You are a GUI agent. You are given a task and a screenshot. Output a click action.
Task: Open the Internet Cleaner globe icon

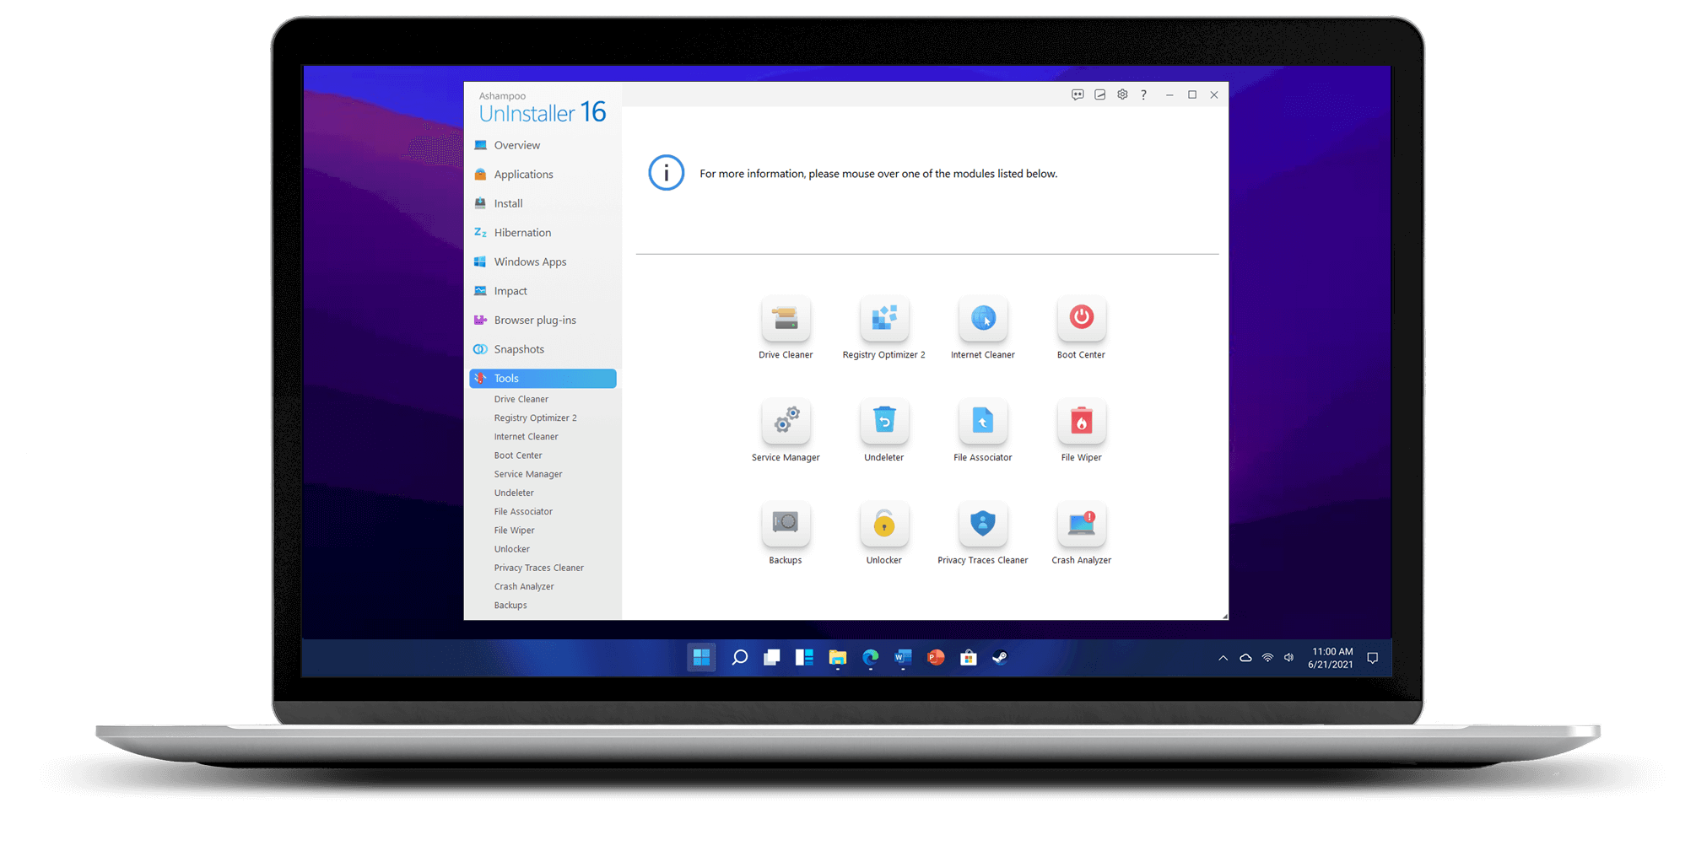[983, 319]
